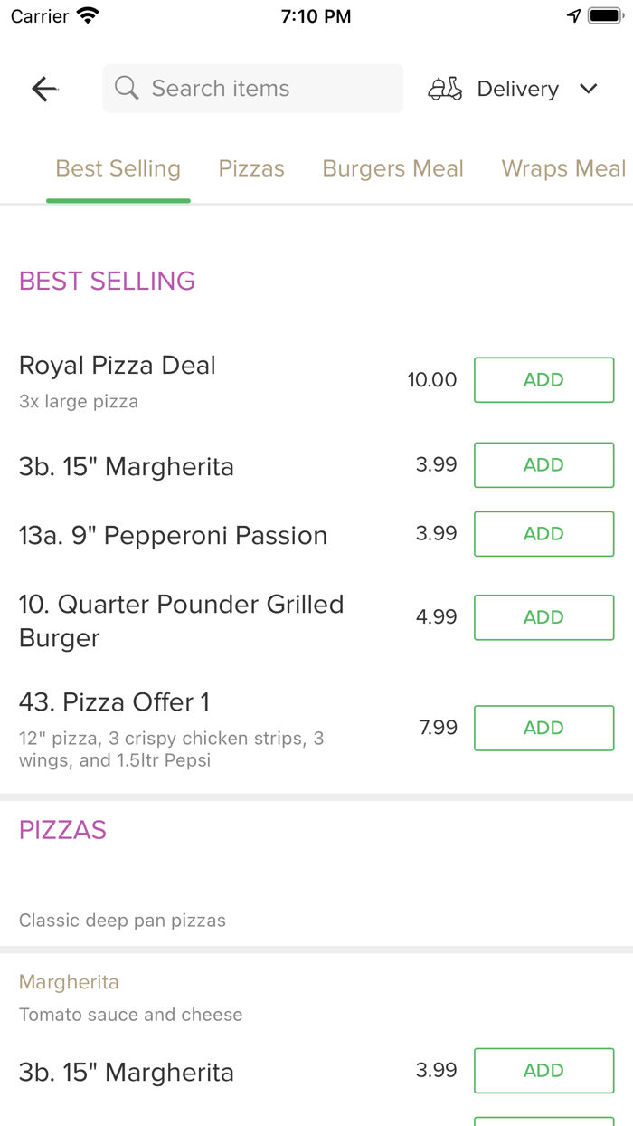Switch to the Pizzas tab
The height and width of the screenshot is (1126, 633).
250,168
